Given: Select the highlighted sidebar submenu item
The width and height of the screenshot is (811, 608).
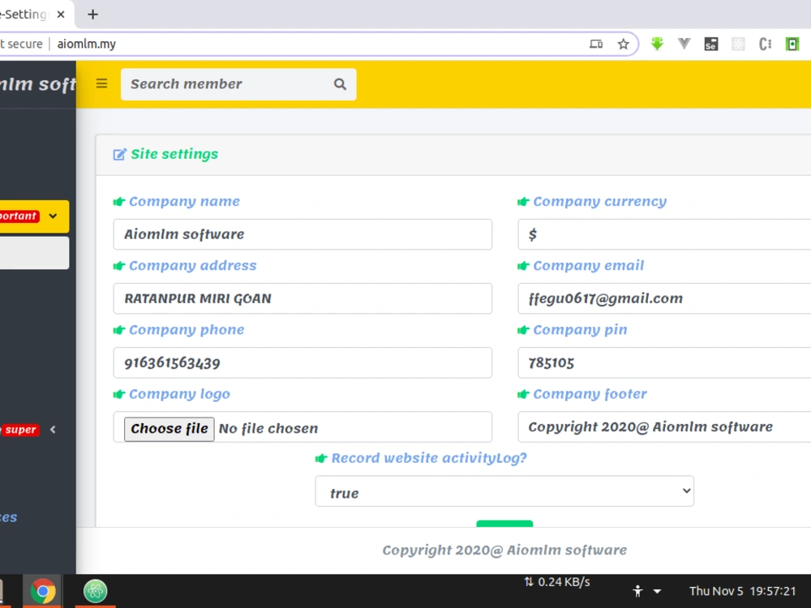Looking at the screenshot, I should point(34,253).
